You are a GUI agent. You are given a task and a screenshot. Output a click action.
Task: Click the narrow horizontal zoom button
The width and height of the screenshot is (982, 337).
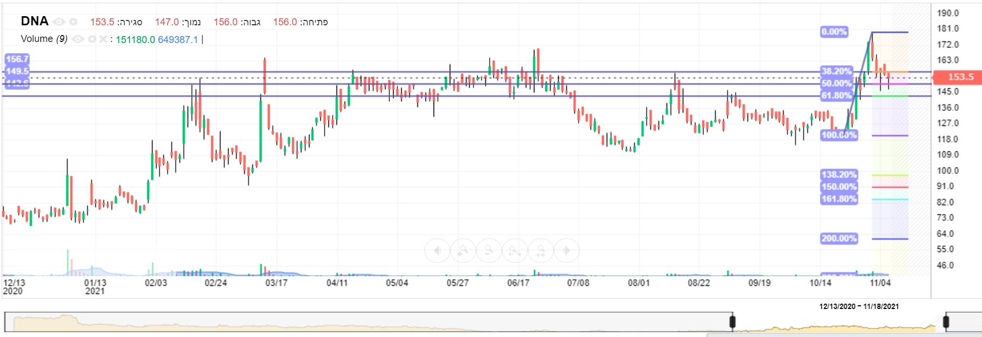541,250
